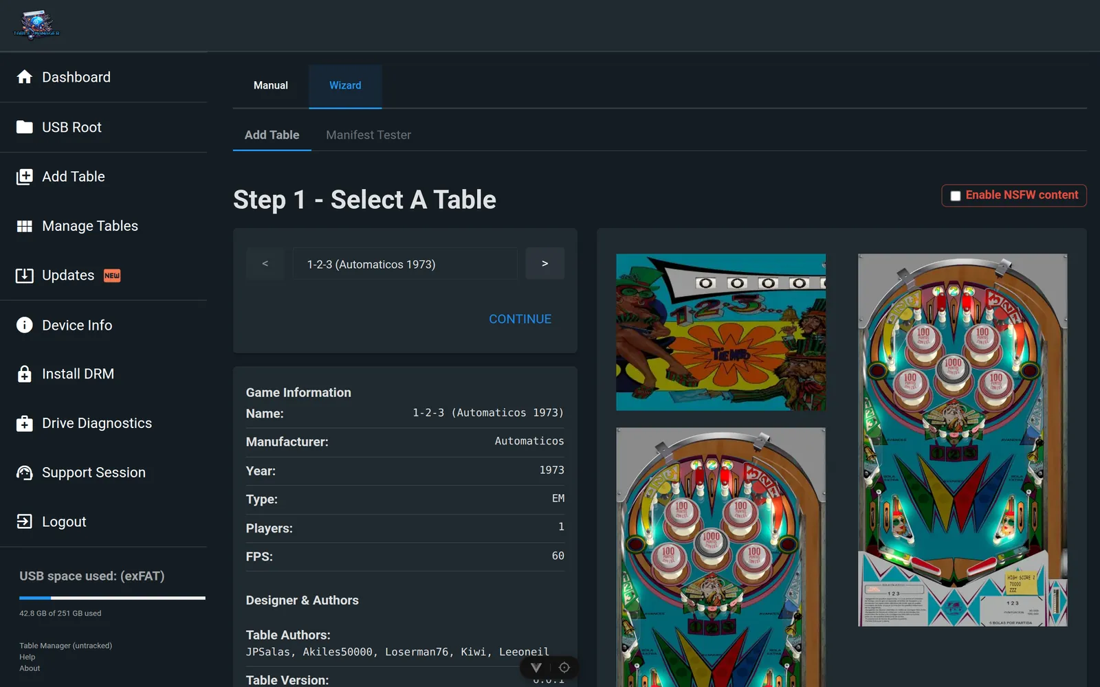Click the FPS value 60
The image size is (1100, 687).
point(558,556)
